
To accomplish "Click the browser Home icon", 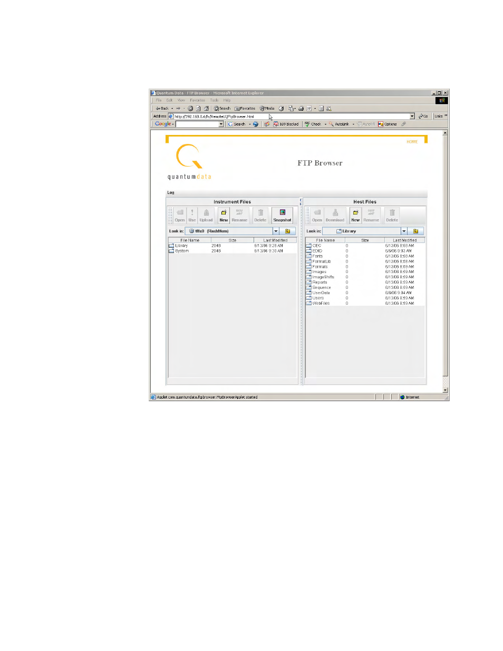I will pyautogui.click(x=206, y=109).
